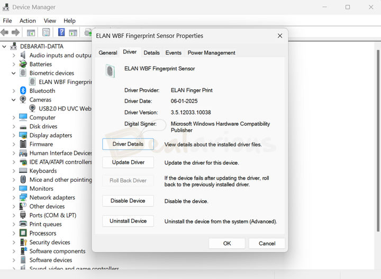Click the Back arrow toolbar icon
381x279 pixels.
click(5, 32)
